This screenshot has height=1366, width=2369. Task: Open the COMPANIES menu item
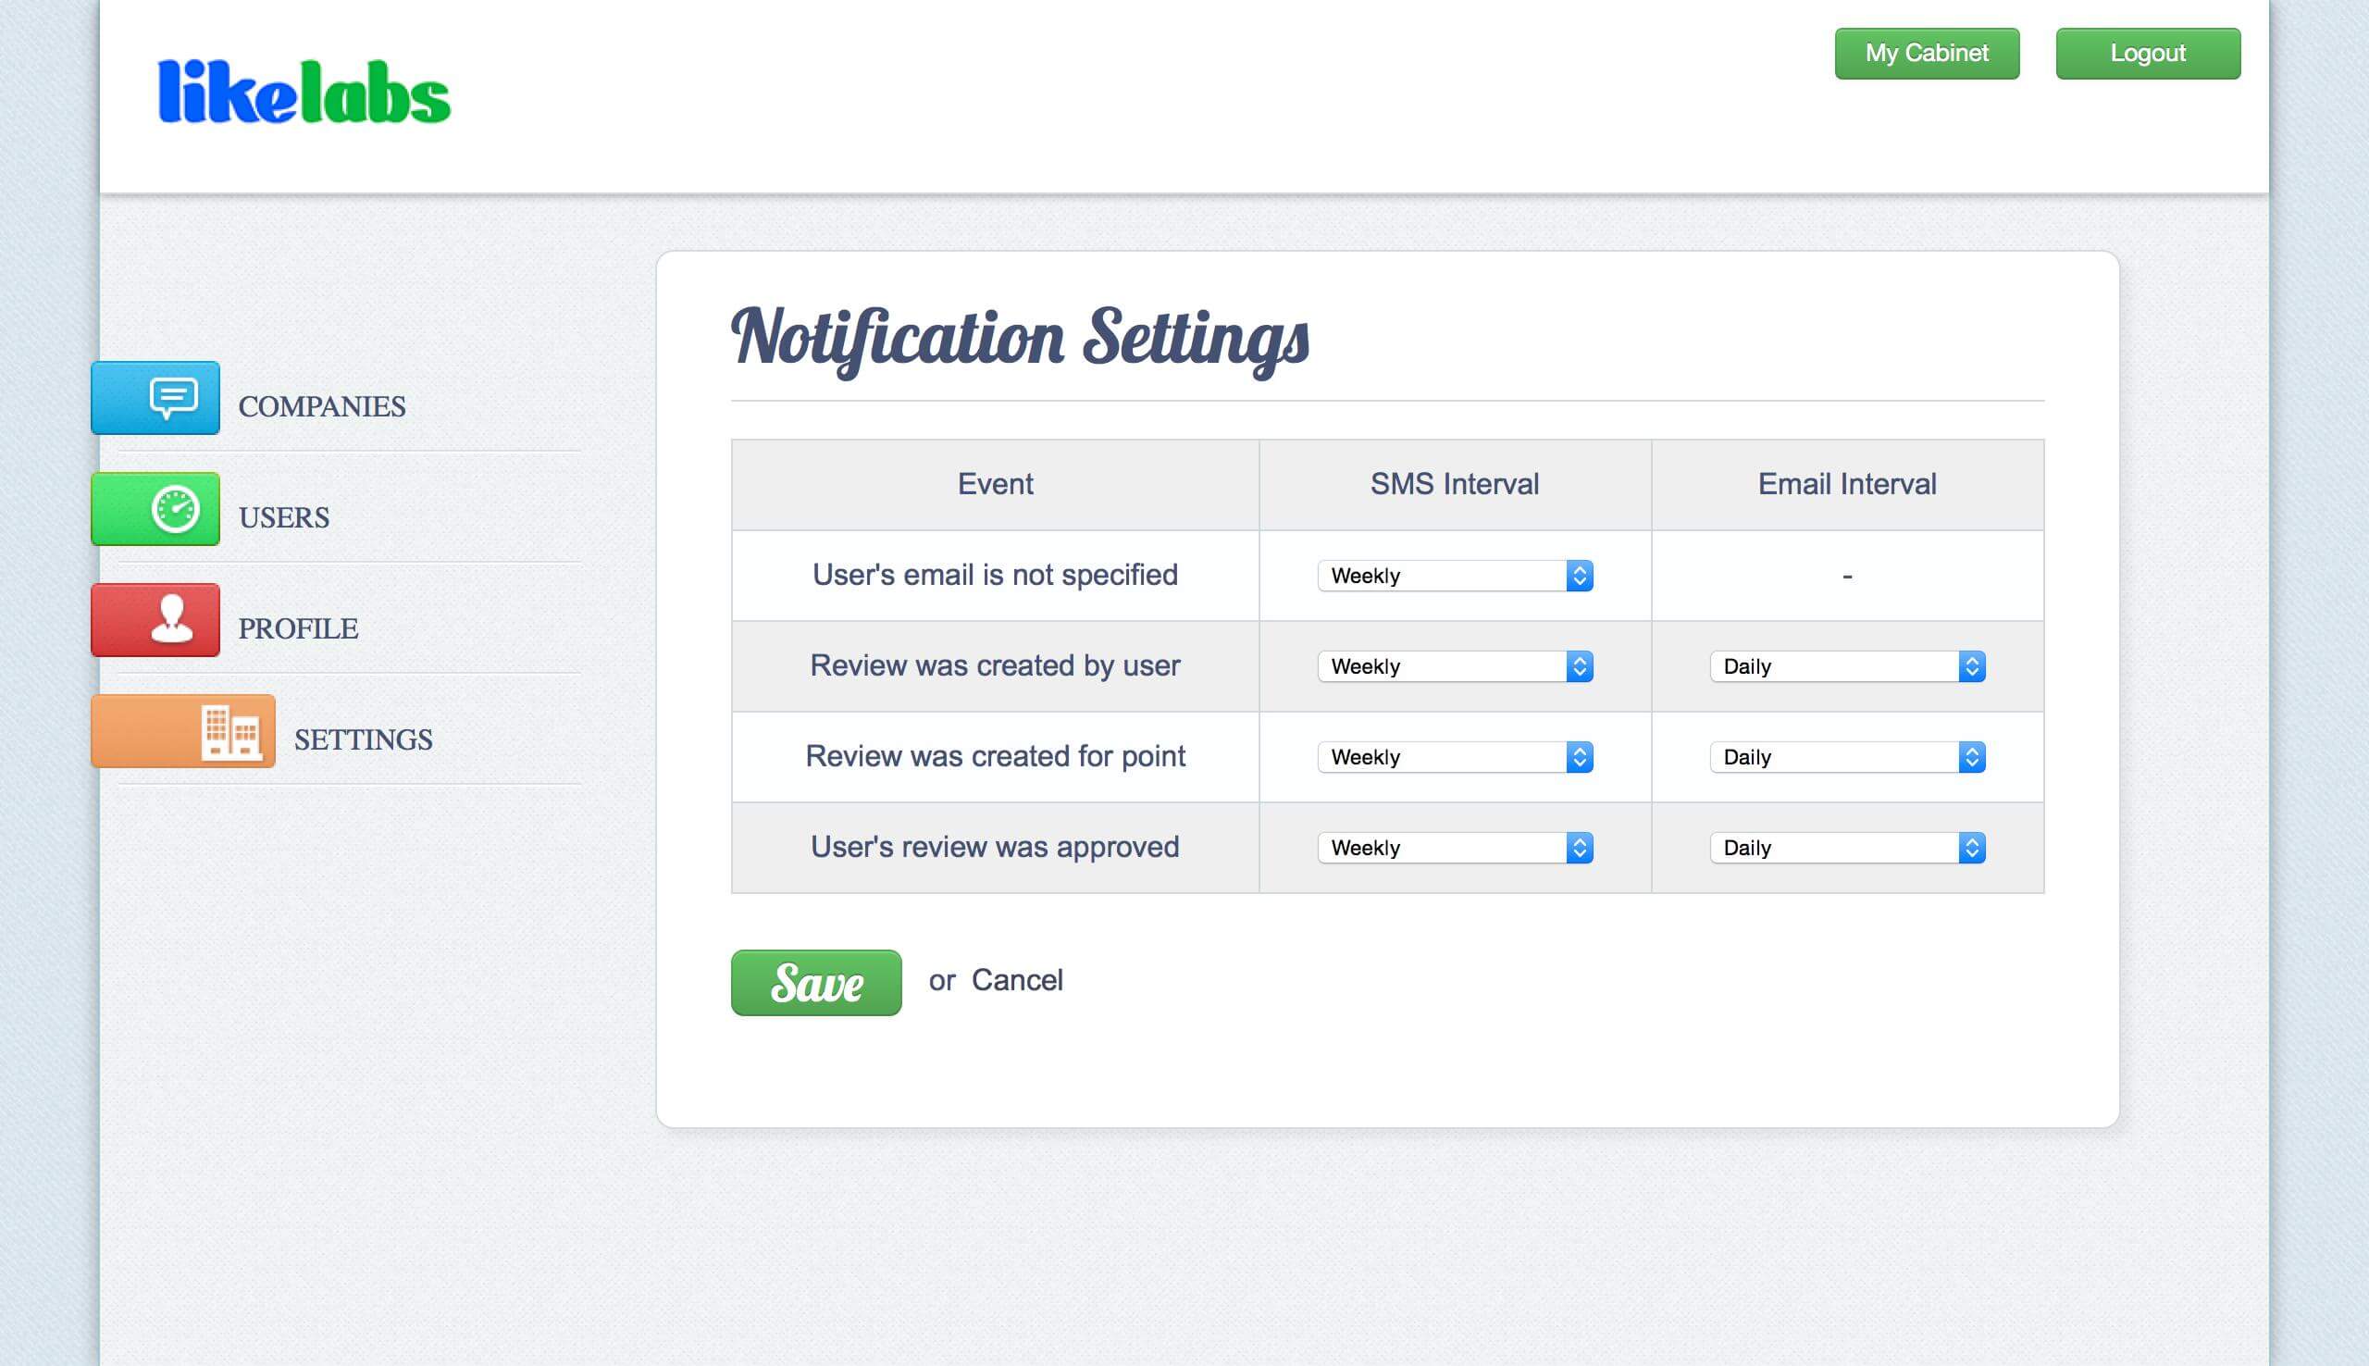(322, 406)
